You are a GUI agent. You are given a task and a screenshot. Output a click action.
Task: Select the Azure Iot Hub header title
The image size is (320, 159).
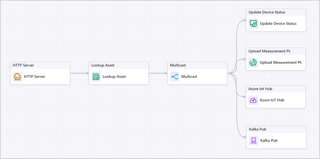click(x=260, y=89)
